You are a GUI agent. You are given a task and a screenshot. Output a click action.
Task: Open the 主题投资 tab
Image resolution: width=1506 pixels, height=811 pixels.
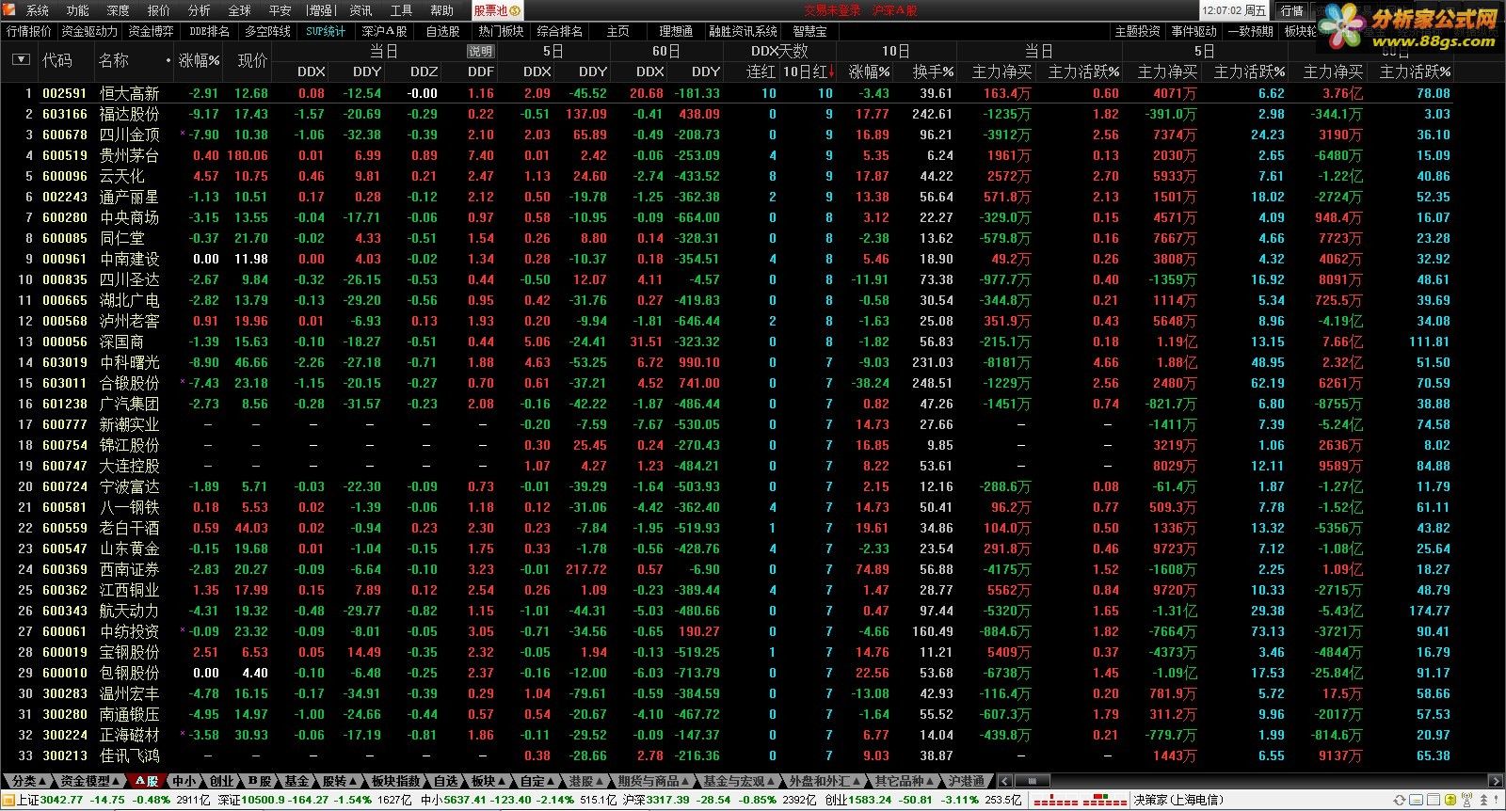(1137, 31)
